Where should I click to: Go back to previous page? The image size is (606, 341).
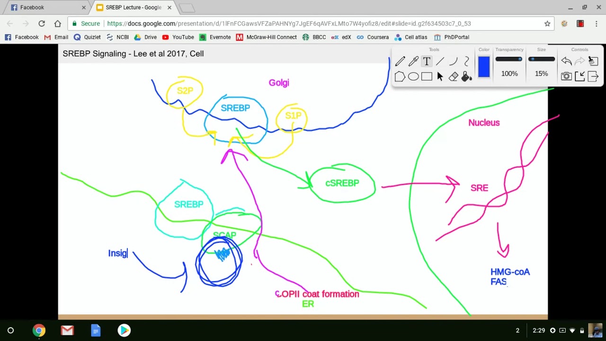pos(10,24)
